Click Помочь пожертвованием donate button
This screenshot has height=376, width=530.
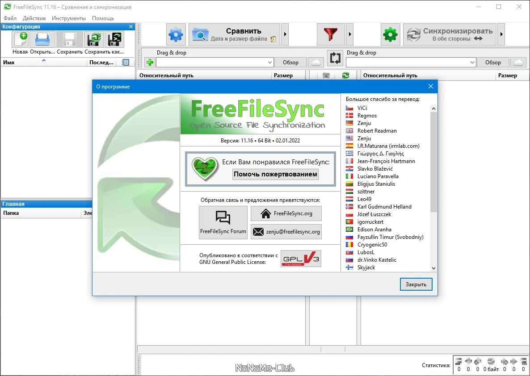coord(275,174)
